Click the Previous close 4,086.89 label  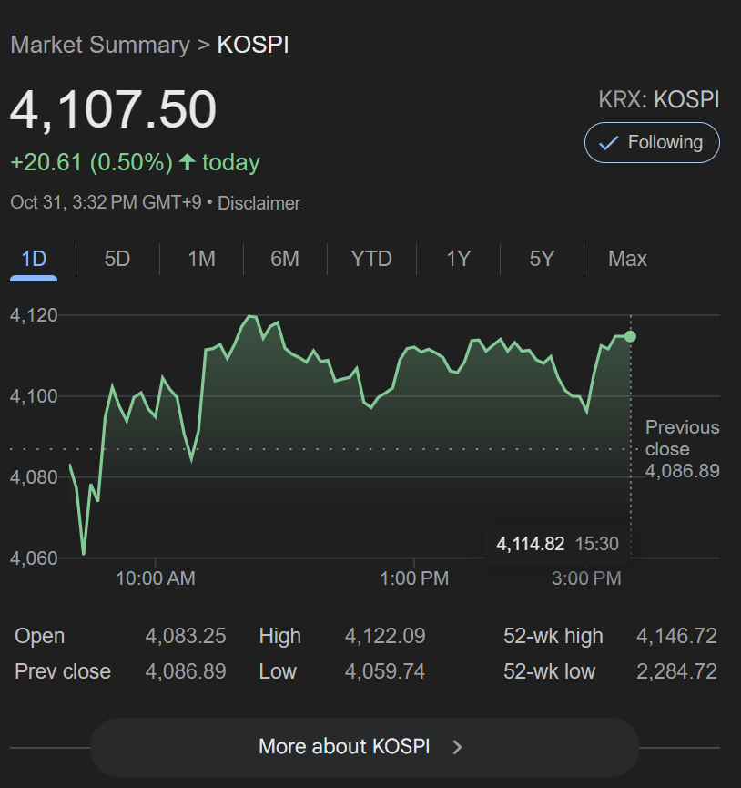[681, 449]
